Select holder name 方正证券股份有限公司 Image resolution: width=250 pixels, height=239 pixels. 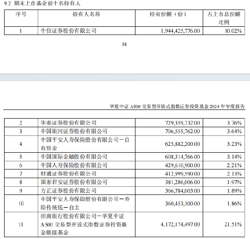coord(69,191)
